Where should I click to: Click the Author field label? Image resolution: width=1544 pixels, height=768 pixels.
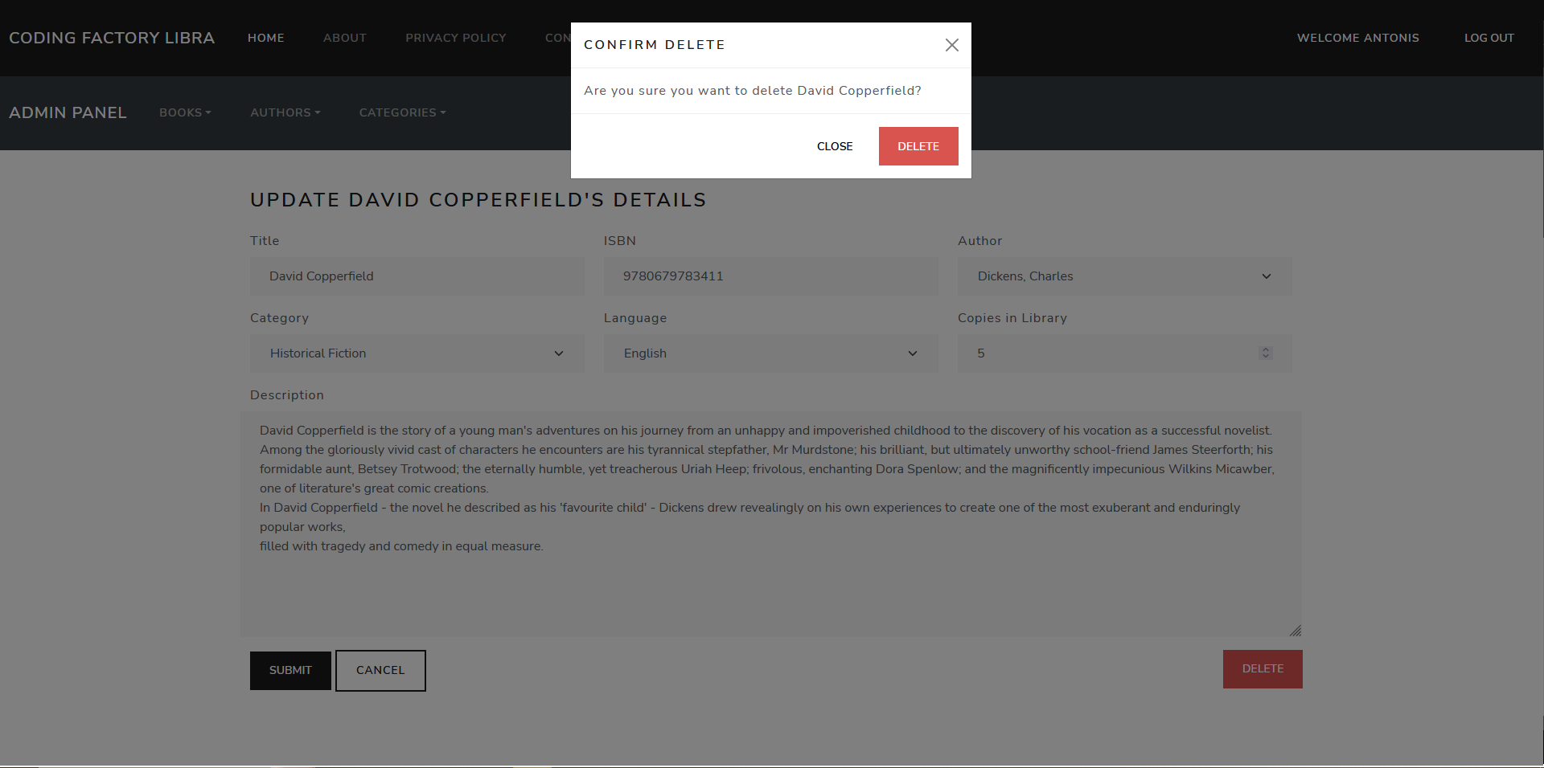tap(980, 241)
